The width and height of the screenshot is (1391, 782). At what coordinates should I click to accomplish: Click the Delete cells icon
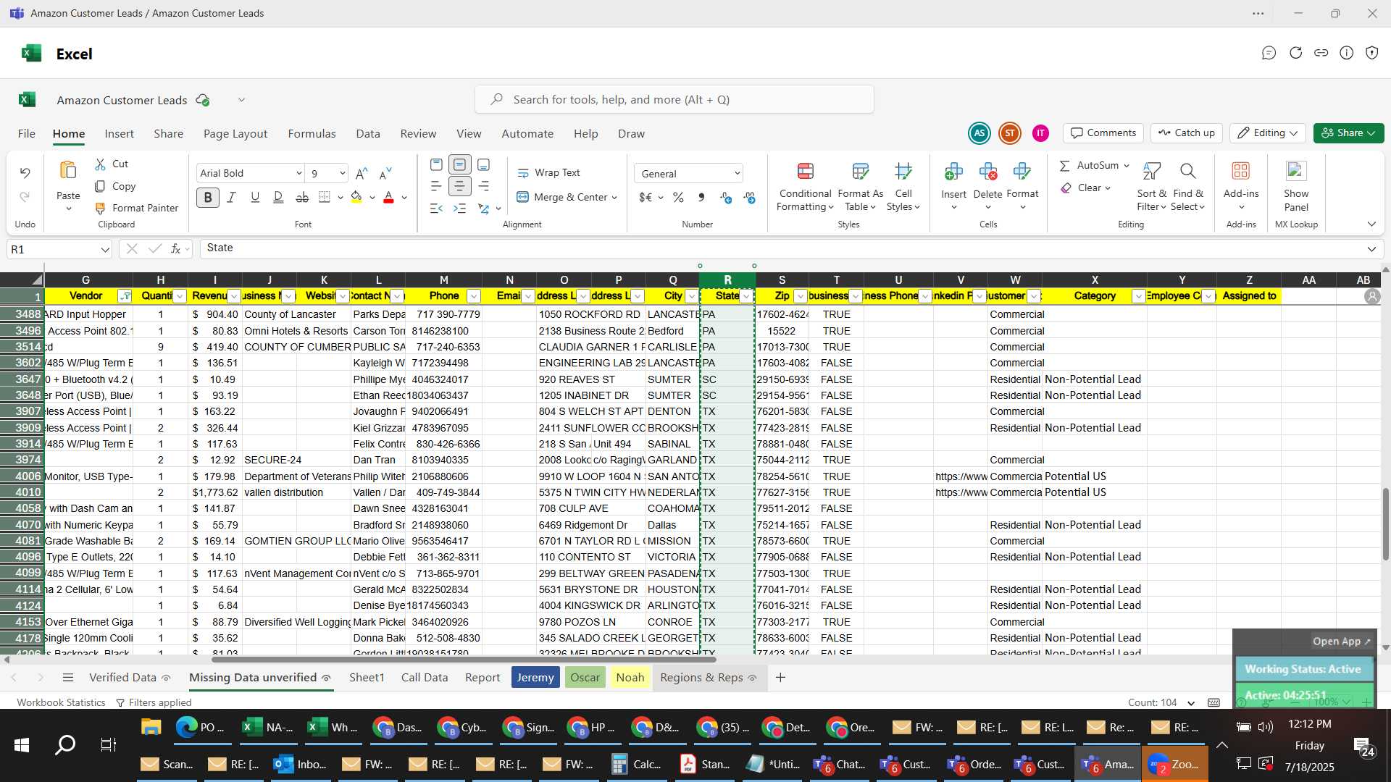click(x=987, y=172)
